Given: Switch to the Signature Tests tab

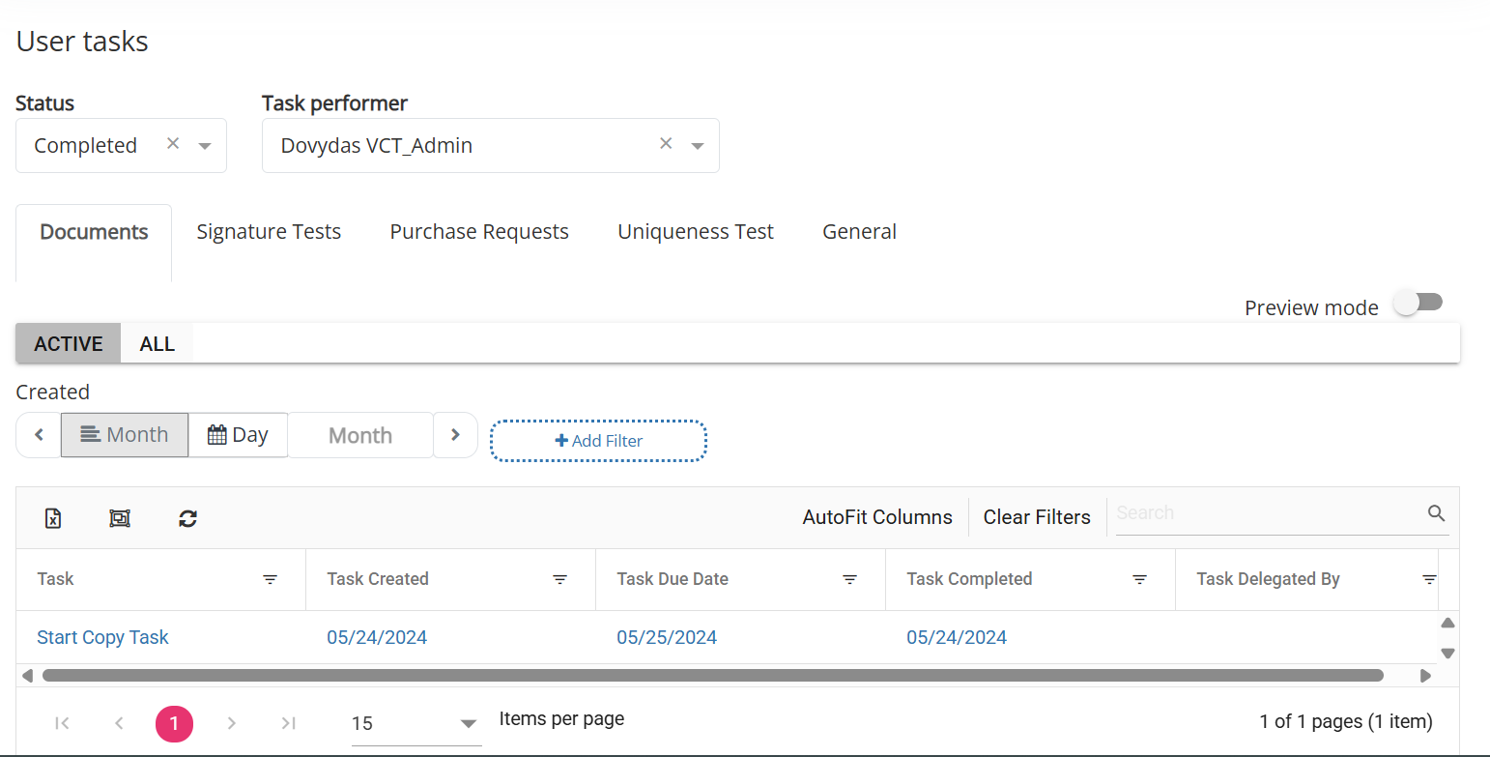Looking at the screenshot, I should [269, 231].
